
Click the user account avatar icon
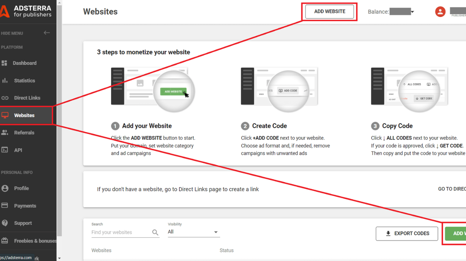[440, 12]
